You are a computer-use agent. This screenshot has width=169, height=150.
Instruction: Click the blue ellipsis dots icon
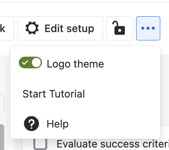[148, 28]
